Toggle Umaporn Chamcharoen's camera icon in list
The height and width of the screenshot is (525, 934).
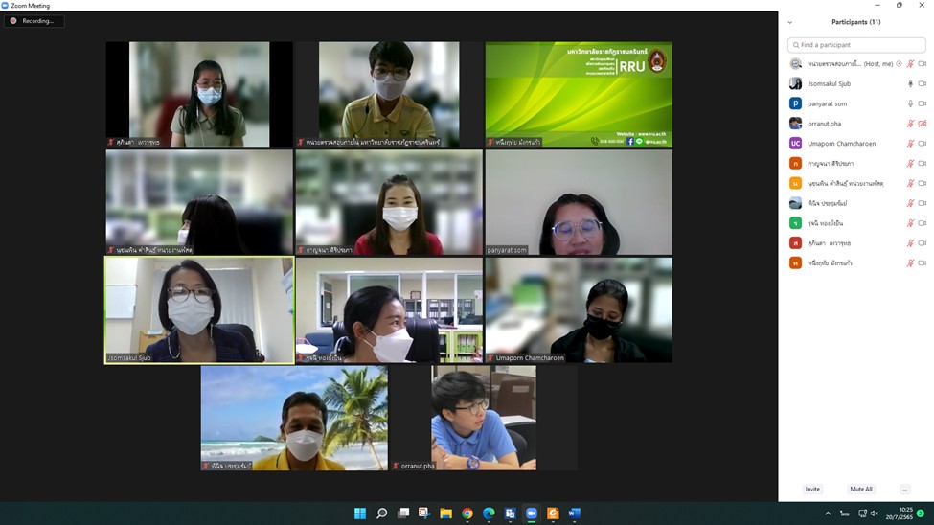tap(923, 144)
